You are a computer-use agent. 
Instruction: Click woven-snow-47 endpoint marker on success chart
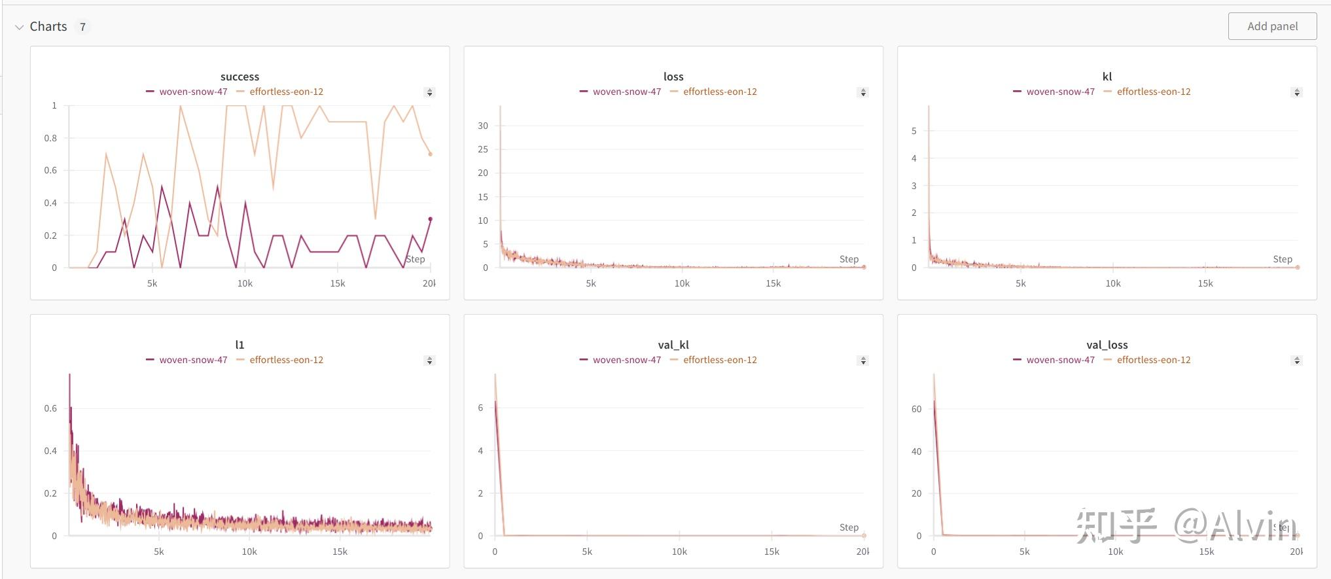(430, 219)
